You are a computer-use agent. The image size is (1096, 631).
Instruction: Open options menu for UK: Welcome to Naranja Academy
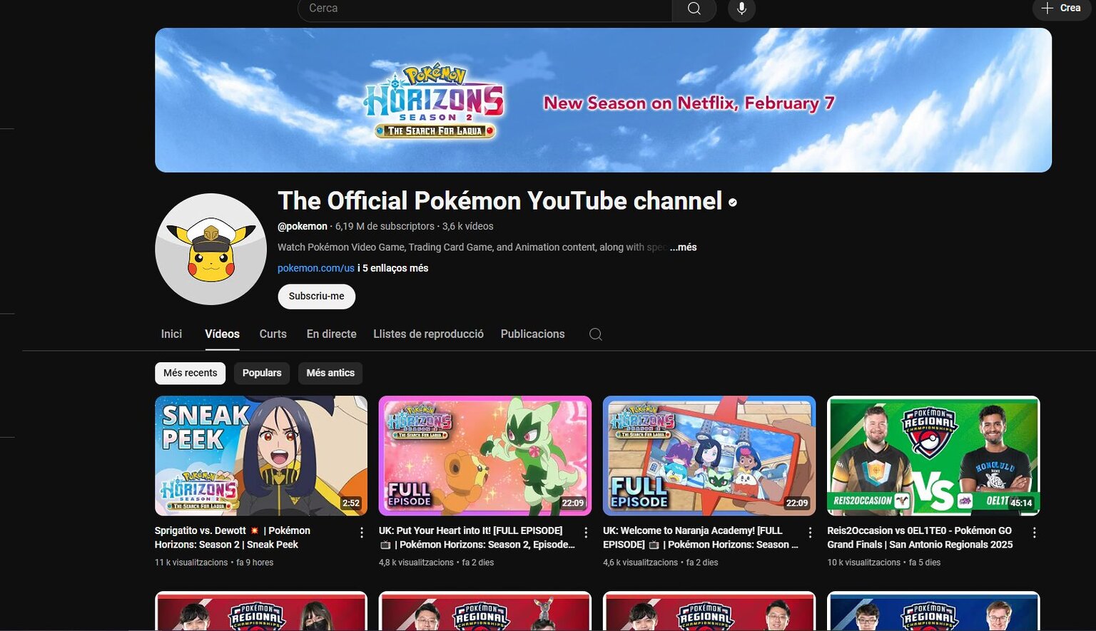(x=809, y=532)
